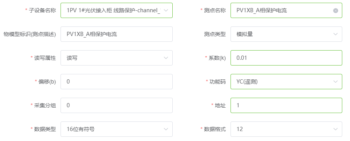Focus the 采集分组 input field
This screenshot has width=350, height=141.
click(x=116, y=105)
